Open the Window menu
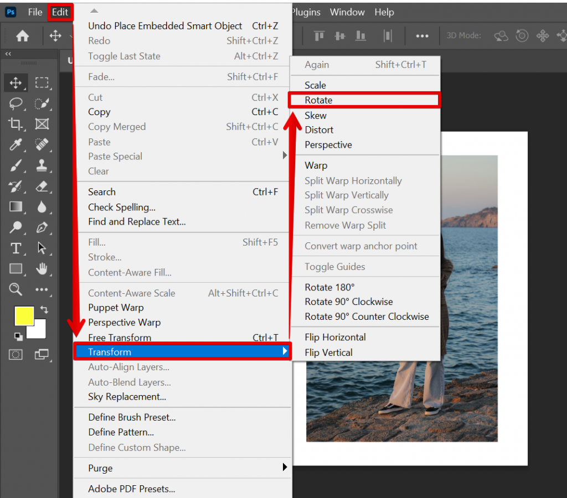 coord(347,12)
